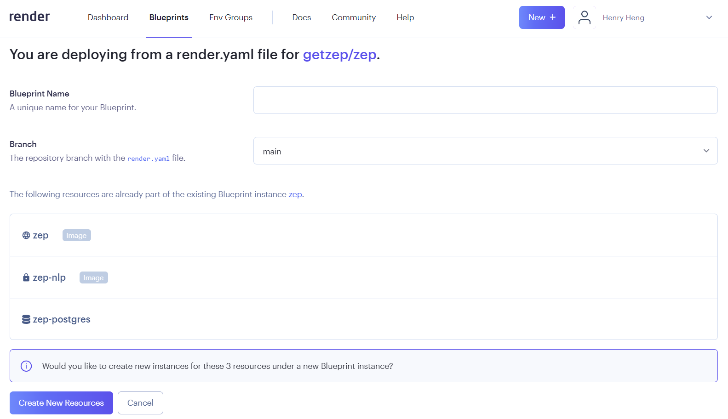Click the Image badge next to zep
728x419 pixels.
[76, 235]
